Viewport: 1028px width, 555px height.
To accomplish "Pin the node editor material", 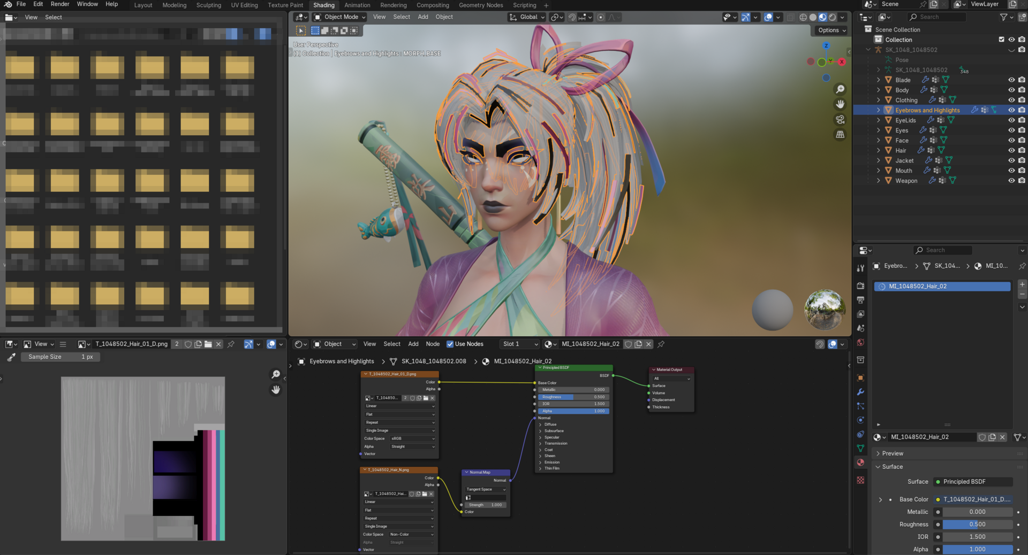I will [661, 344].
